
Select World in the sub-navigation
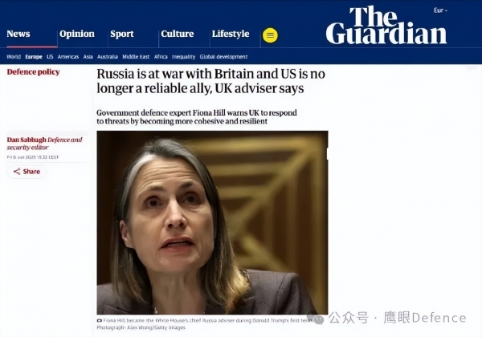(14, 57)
